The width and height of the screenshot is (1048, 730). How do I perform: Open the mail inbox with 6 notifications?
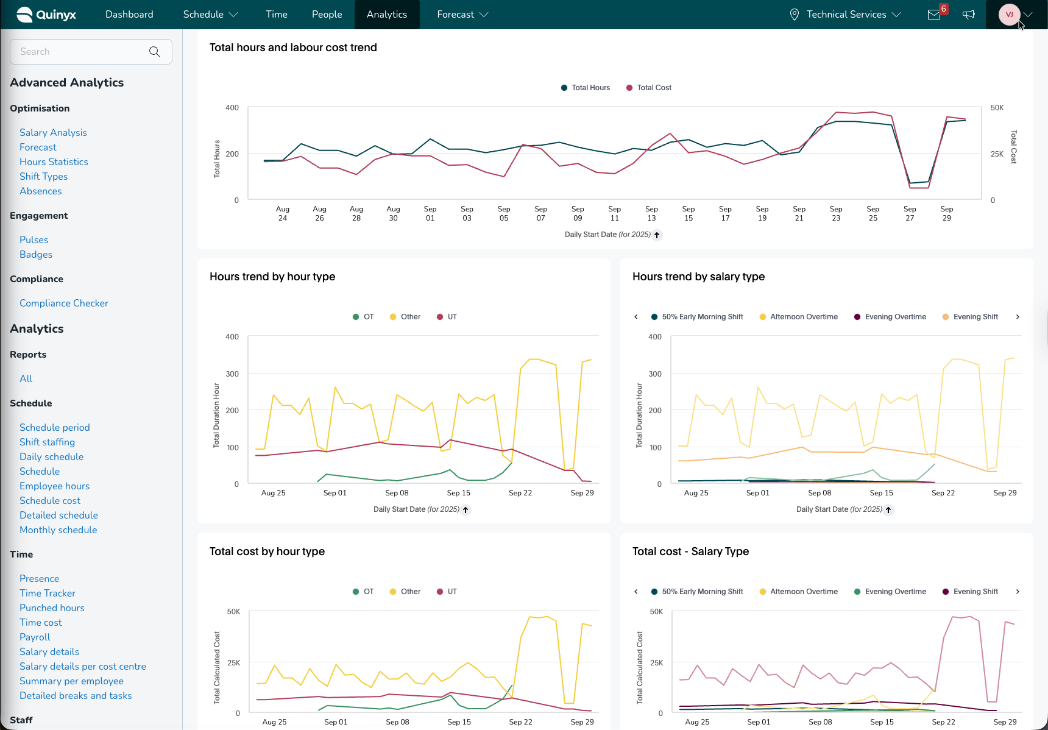934,15
